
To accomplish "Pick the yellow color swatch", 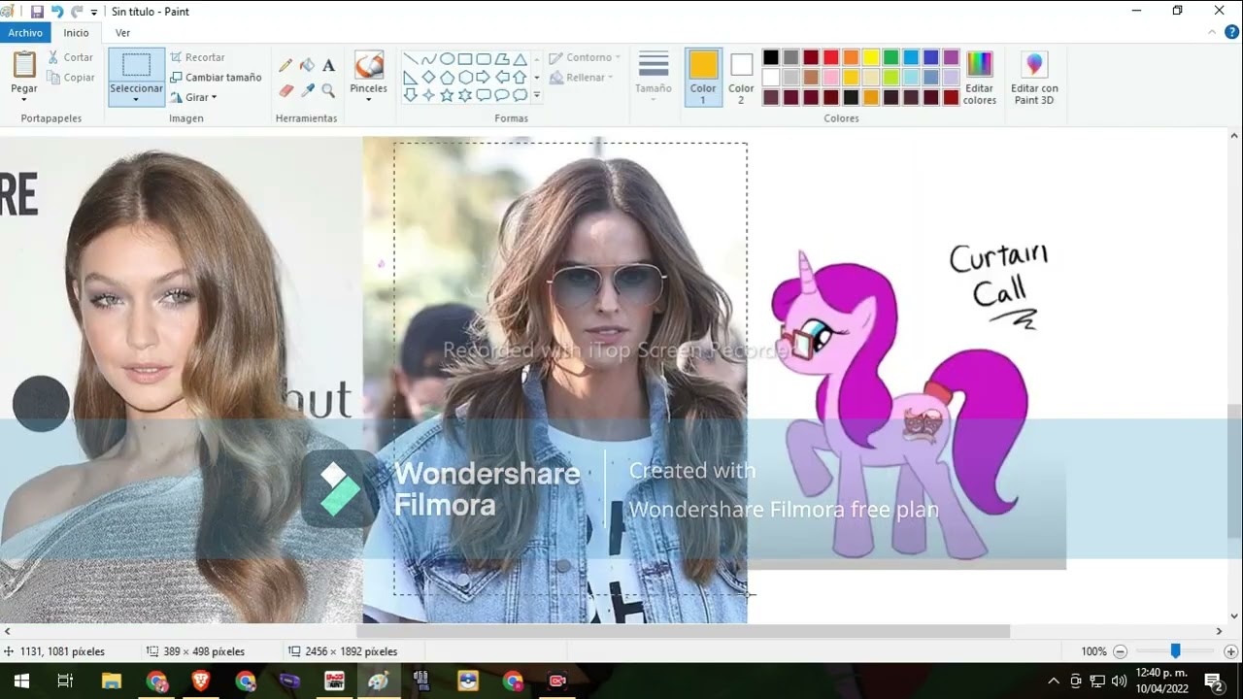I will coord(871,57).
